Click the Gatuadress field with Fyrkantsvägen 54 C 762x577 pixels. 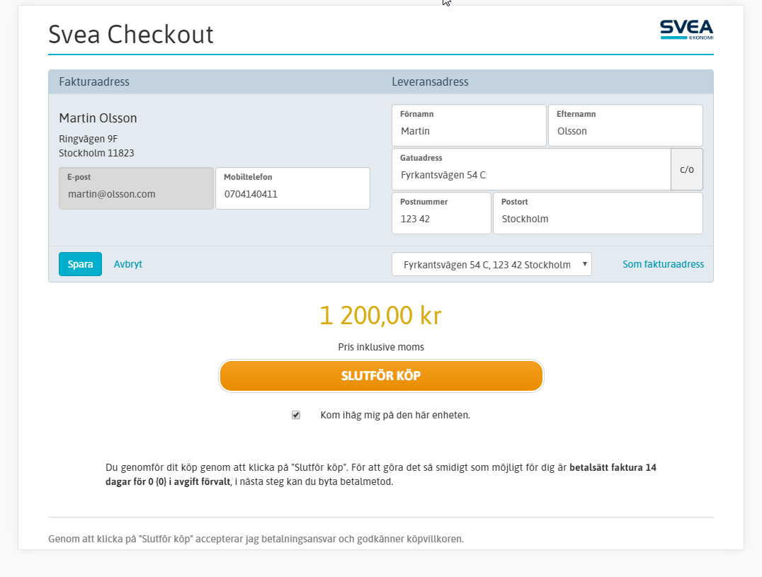pyautogui.click(x=531, y=175)
